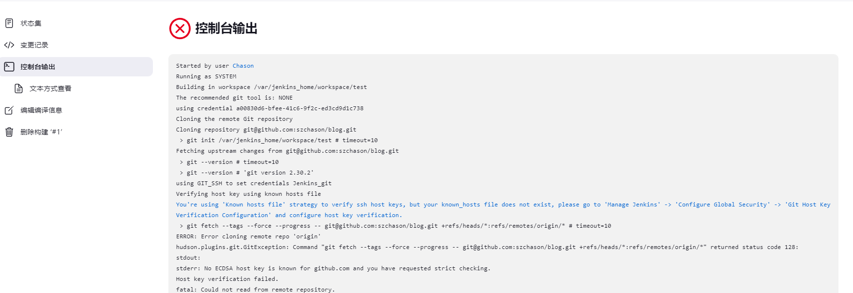The image size is (853, 293).
Task: Click the 'Cloning repository git@github.com' line
Action: click(266, 130)
